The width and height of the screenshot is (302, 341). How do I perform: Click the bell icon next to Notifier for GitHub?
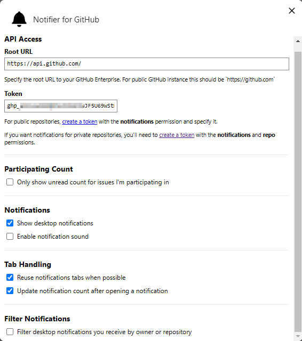click(x=19, y=19)
